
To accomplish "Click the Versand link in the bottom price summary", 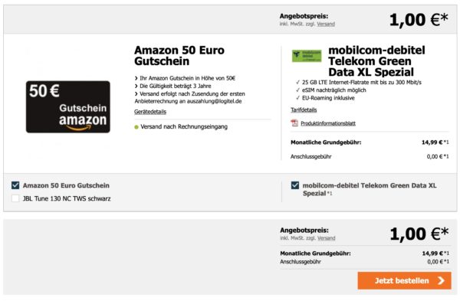I will [327, 238].
